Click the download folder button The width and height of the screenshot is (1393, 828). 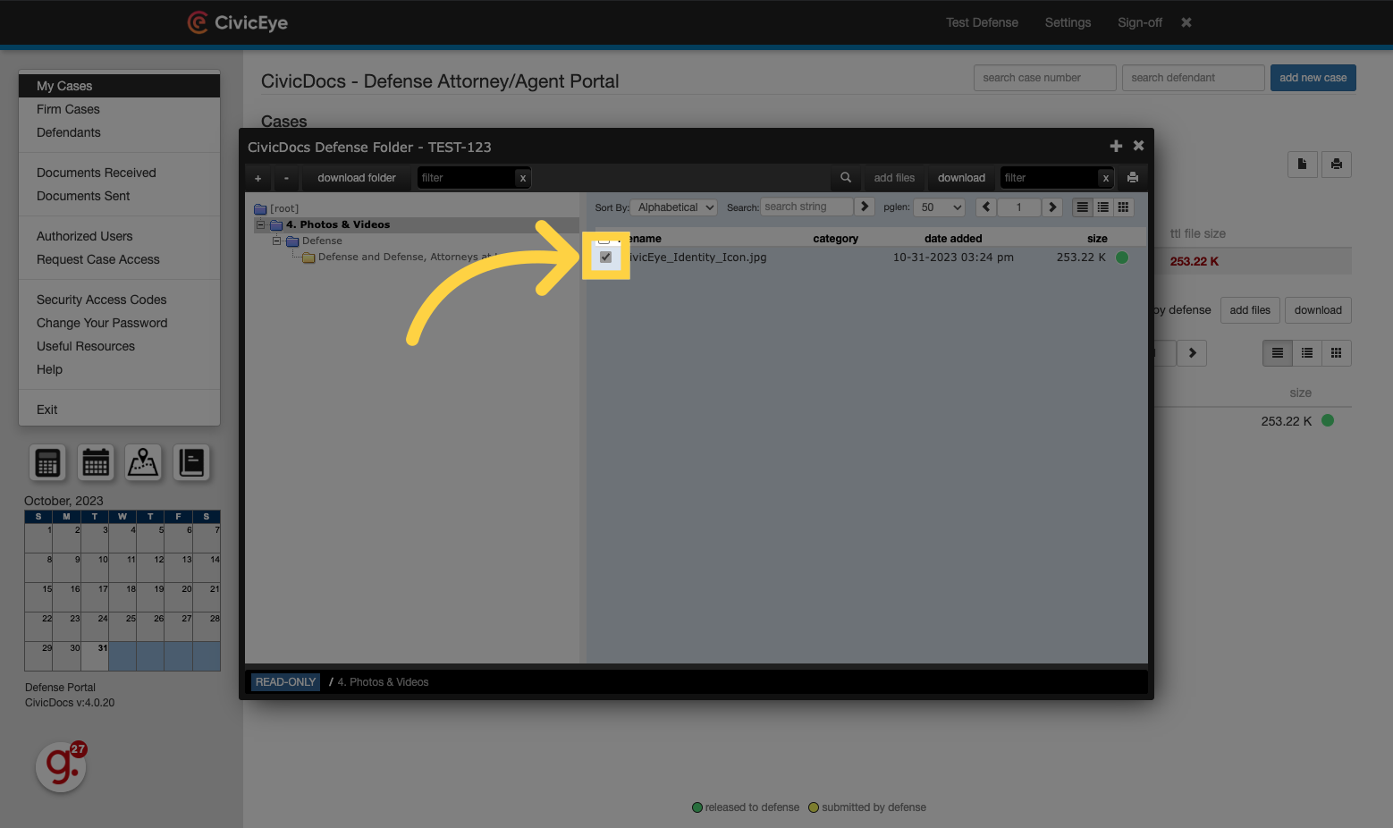[x=356, y=178]
